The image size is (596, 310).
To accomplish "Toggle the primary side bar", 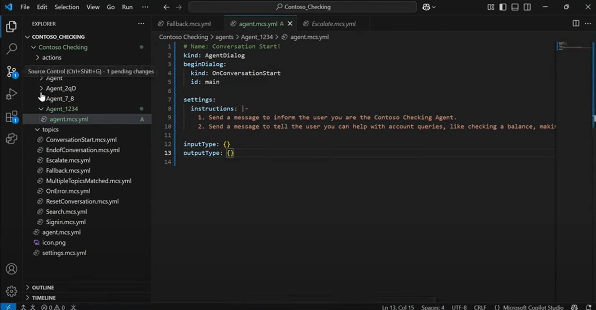I will tap(503, 7).
